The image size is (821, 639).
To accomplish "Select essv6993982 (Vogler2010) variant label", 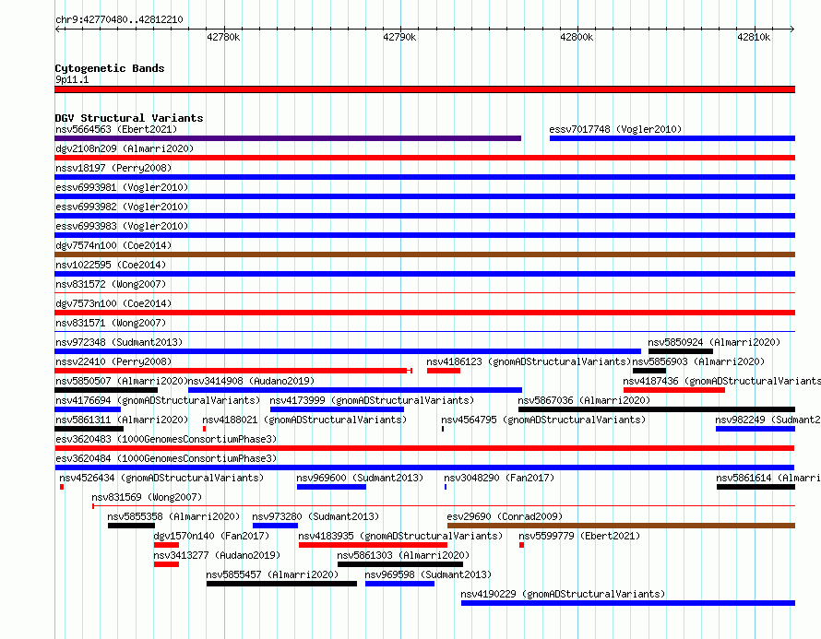I will [x=122, y=207].
